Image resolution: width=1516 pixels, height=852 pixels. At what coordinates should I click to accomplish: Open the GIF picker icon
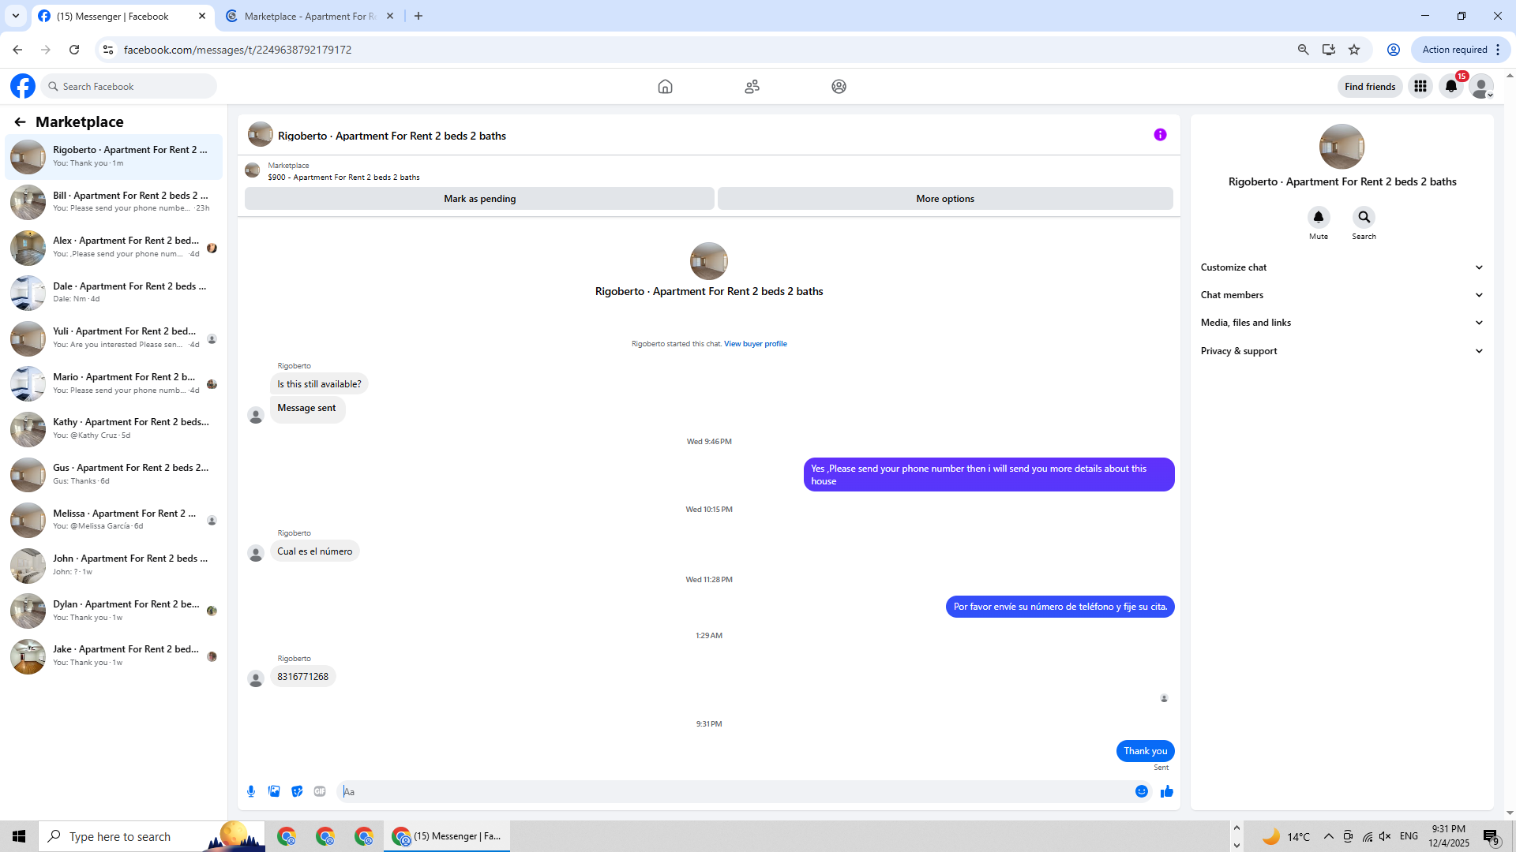tap(320, 791)
